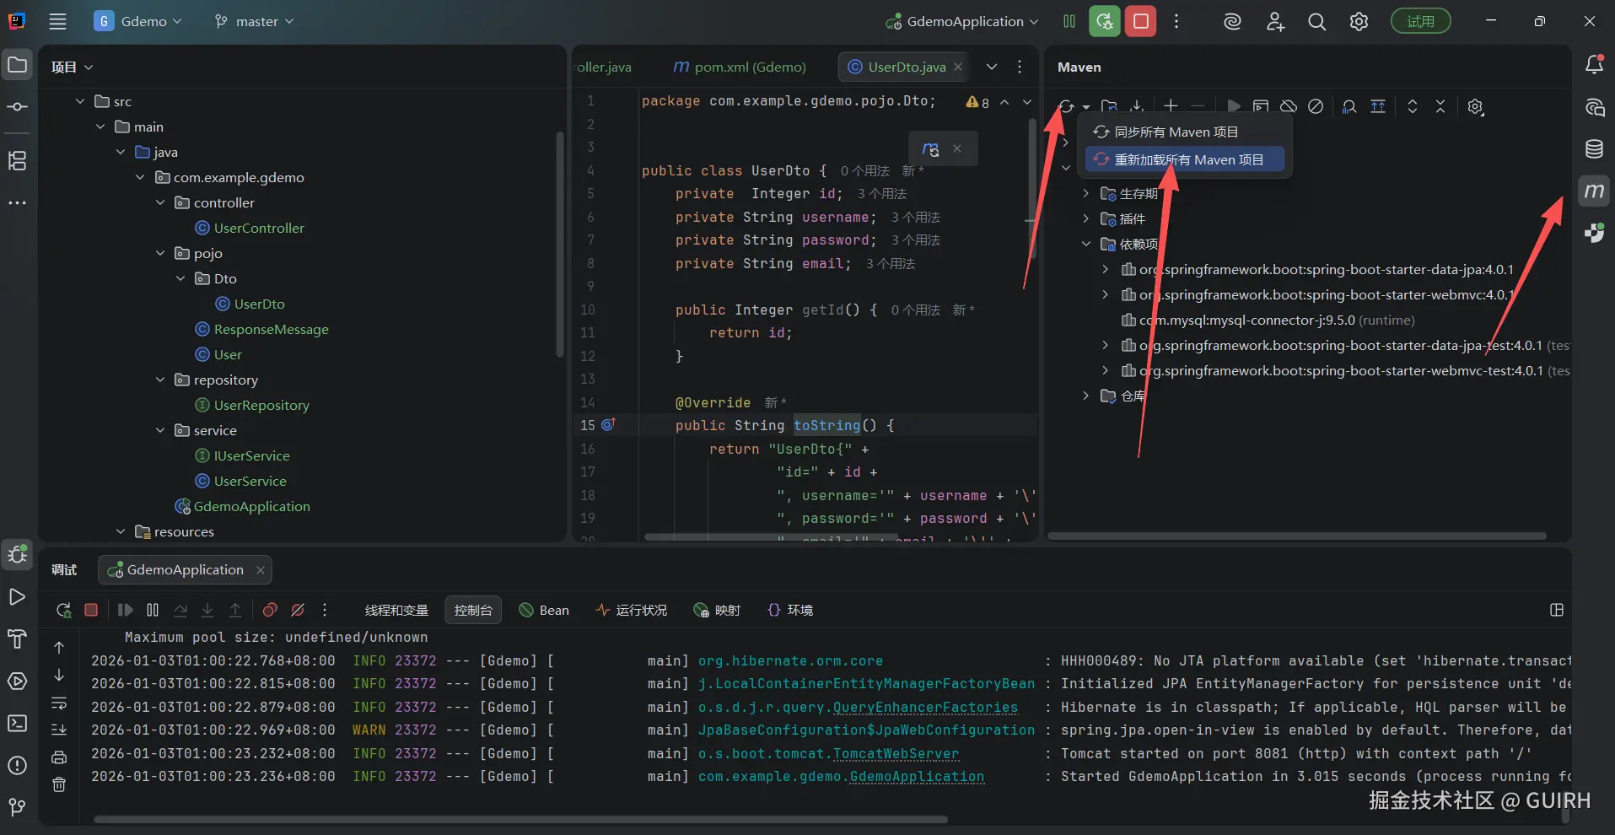Click the rerun debug icon in title bar
The width and height of the screenshot is (1615, 835).
tap(1105, 22)
